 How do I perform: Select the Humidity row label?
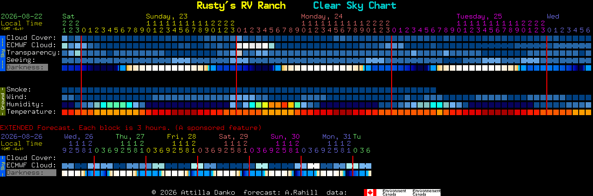click(25, 104)
